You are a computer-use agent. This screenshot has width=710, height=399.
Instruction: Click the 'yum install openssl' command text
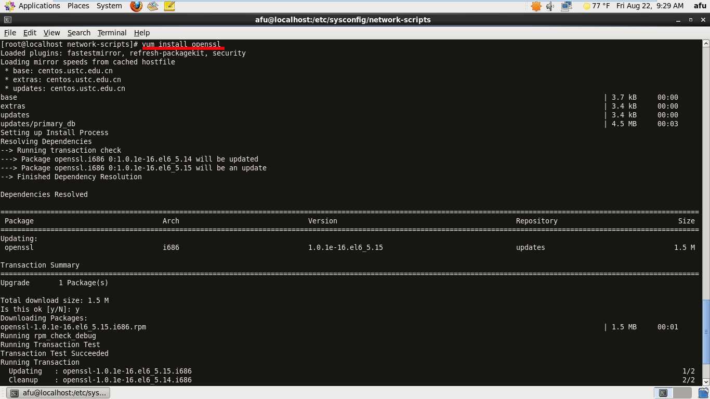point(181,44)
